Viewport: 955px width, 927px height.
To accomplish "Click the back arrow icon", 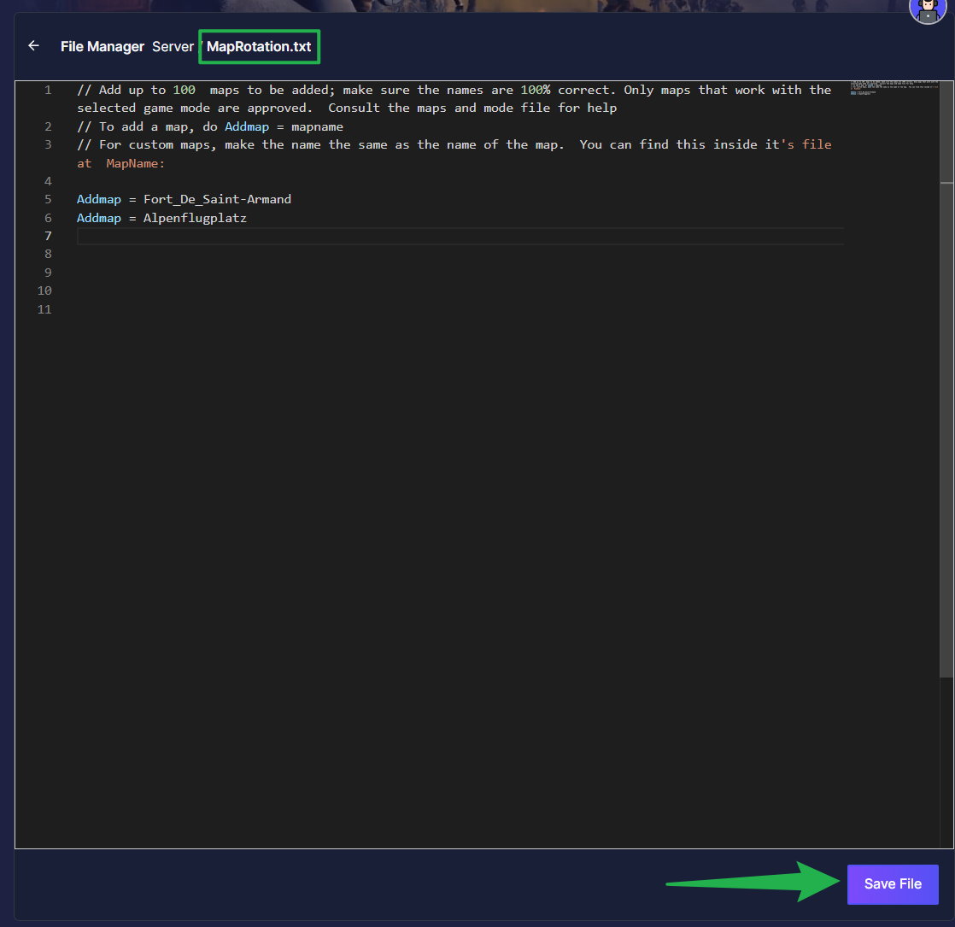I will (x=33, y=46).
